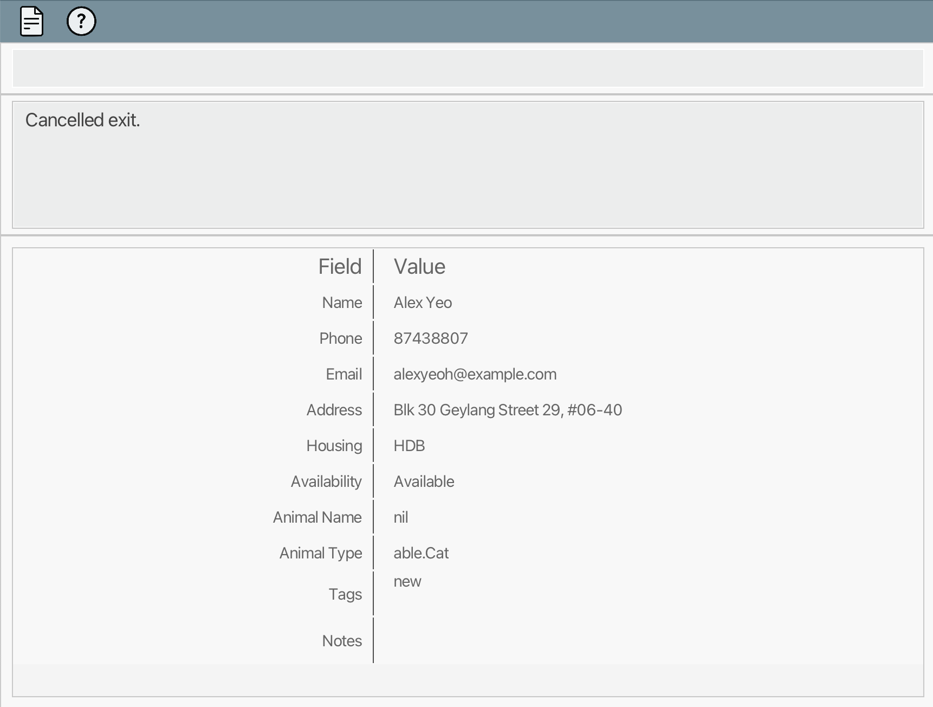Click the 'Value' column header
Screen dimensions: 933x707
coord(419,267)
